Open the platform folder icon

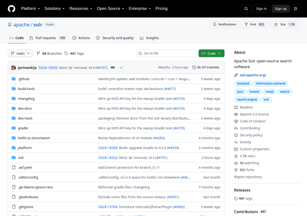14,148
